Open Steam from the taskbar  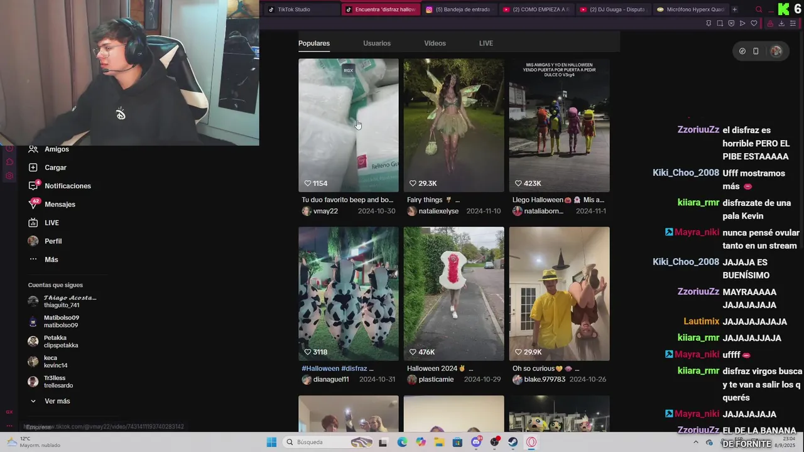513,442
